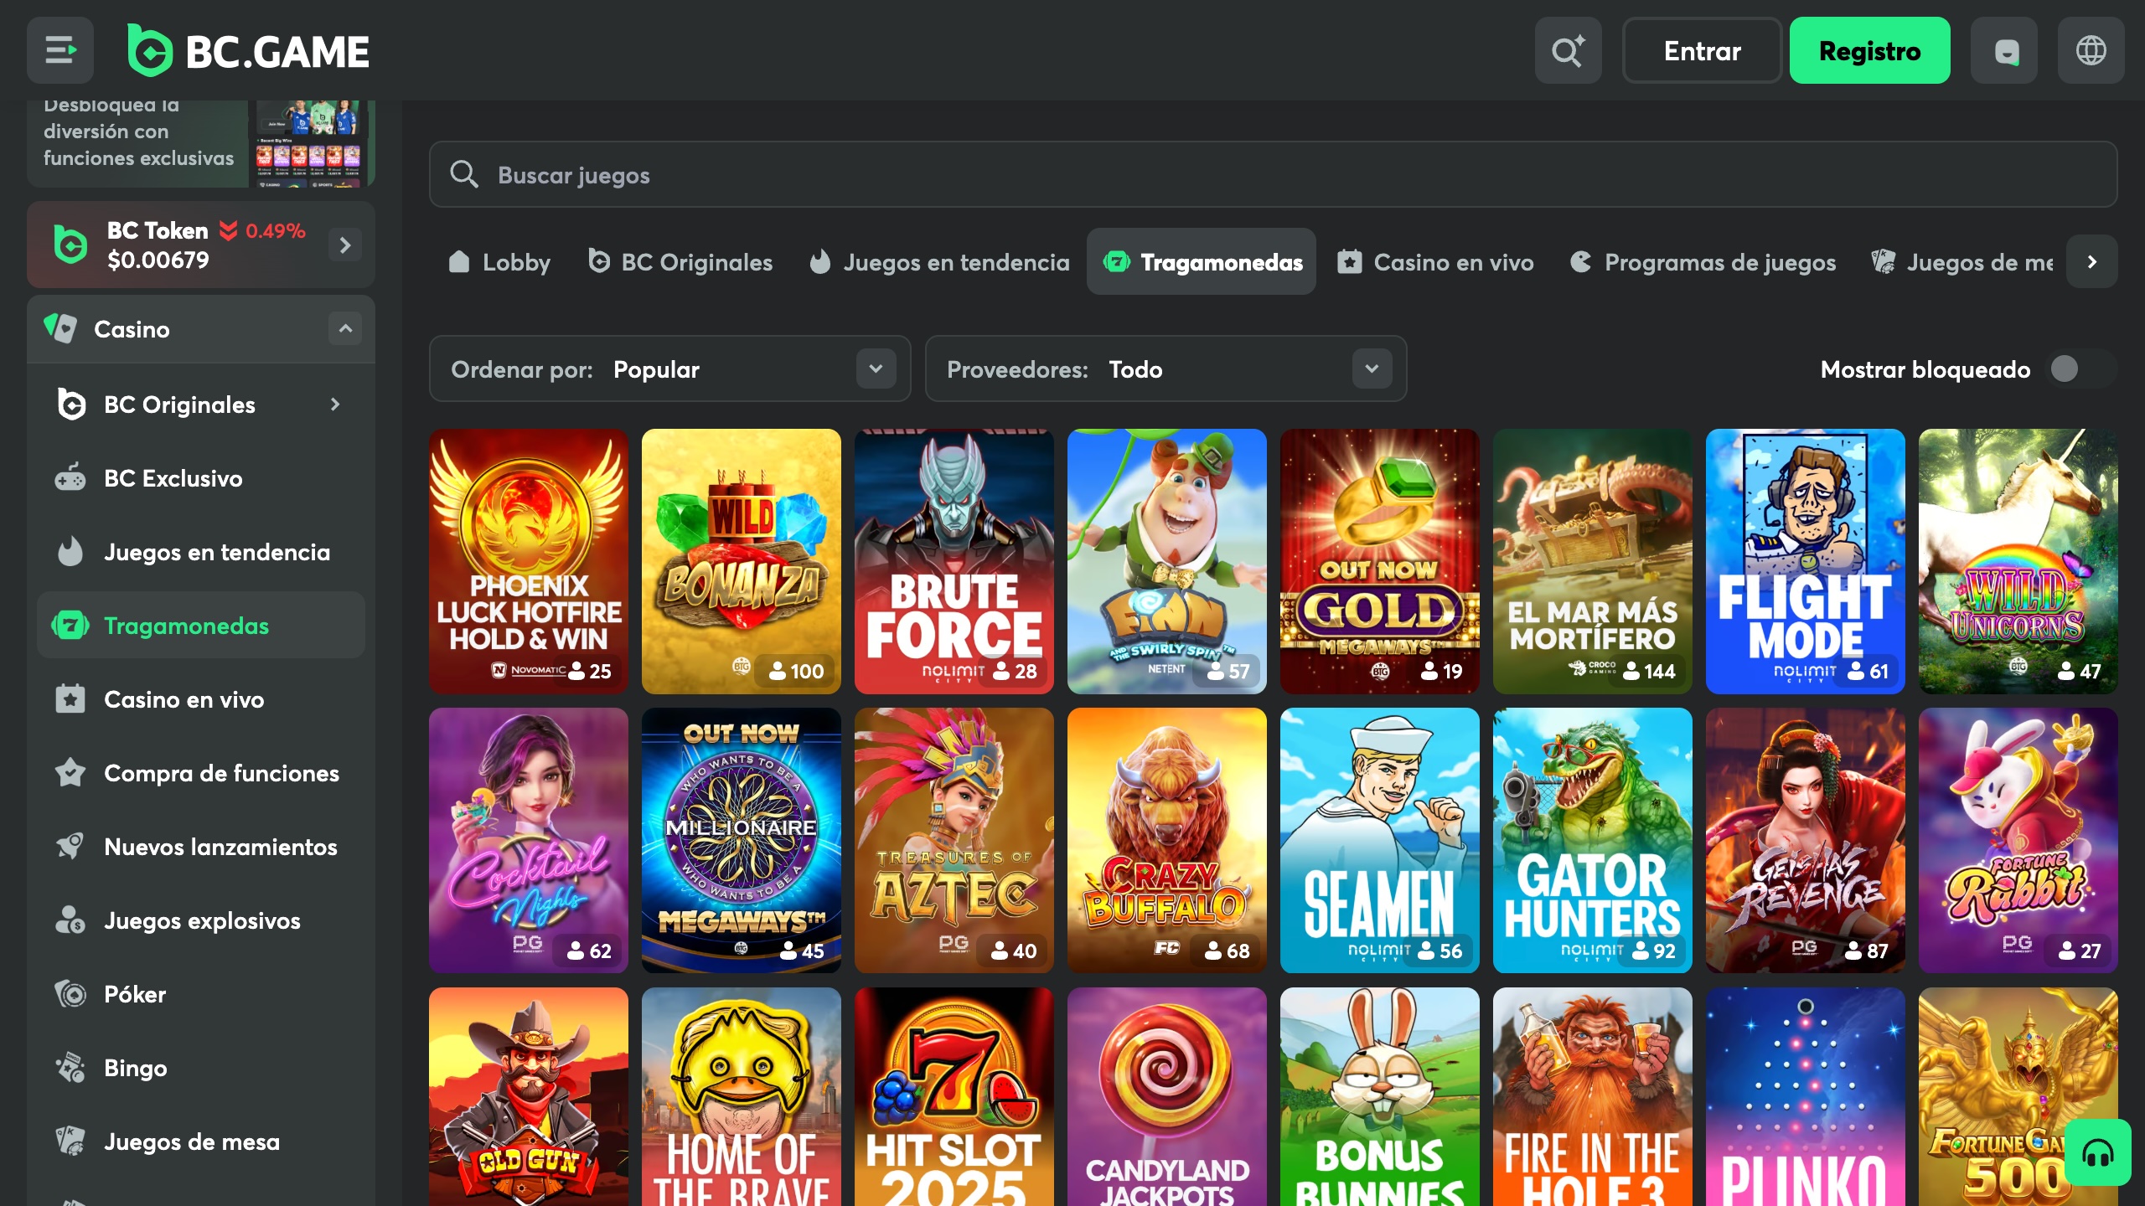
Task: Open BC Token details via its arrow panel
Action: coord(344,244)
